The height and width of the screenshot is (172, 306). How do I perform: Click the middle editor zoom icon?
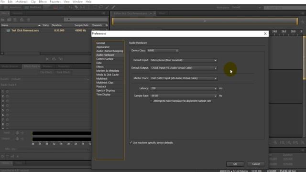pos(289,143)
